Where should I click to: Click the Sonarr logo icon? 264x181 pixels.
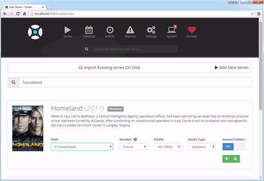tap(35, 32)
